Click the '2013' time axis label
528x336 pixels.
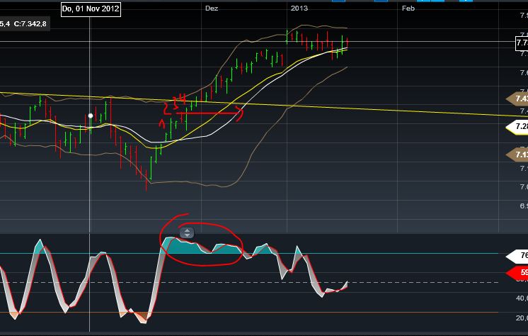pyautogui.click(x=299, y=9)
